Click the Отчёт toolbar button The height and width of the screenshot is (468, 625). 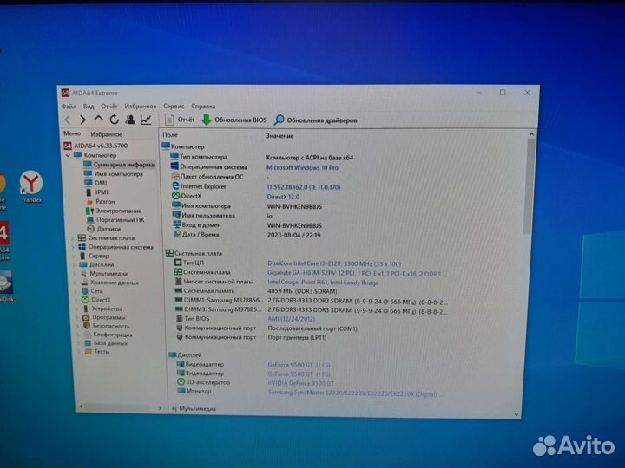point(180,120)
